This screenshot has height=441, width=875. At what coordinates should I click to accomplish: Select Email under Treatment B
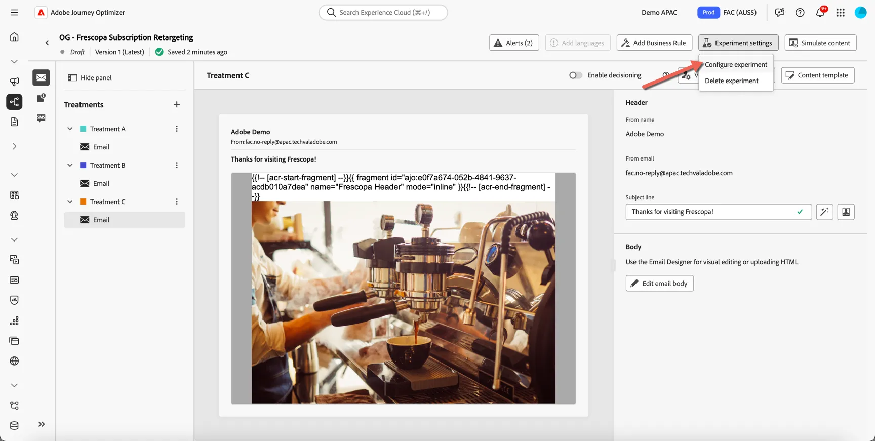click(x=125, y=183)
